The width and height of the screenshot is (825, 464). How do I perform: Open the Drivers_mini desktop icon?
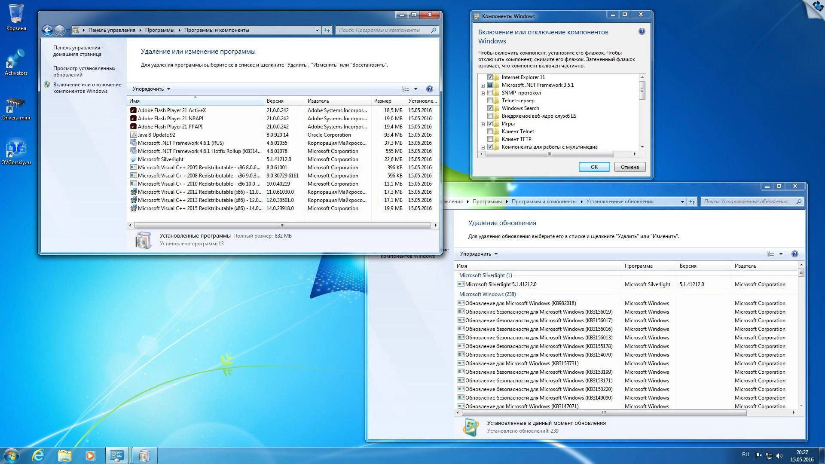(16, 105)
